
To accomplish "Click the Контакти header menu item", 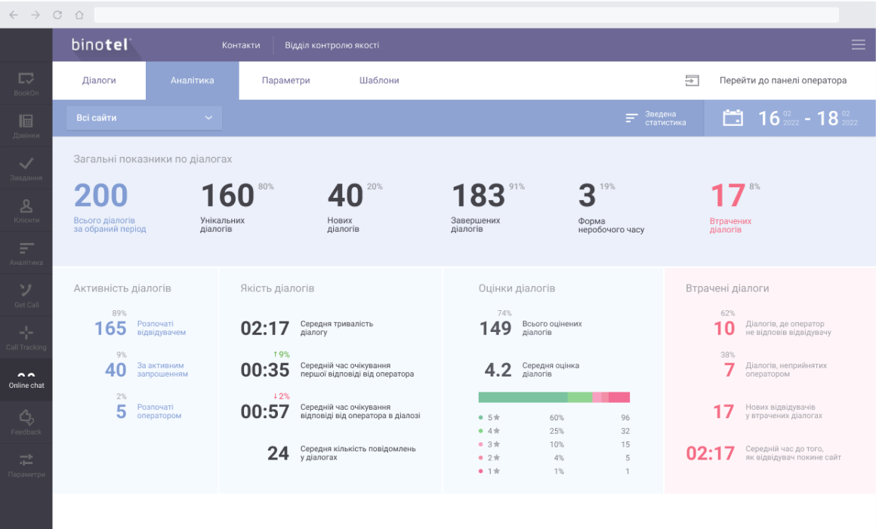I will click(x=241, y=45).
